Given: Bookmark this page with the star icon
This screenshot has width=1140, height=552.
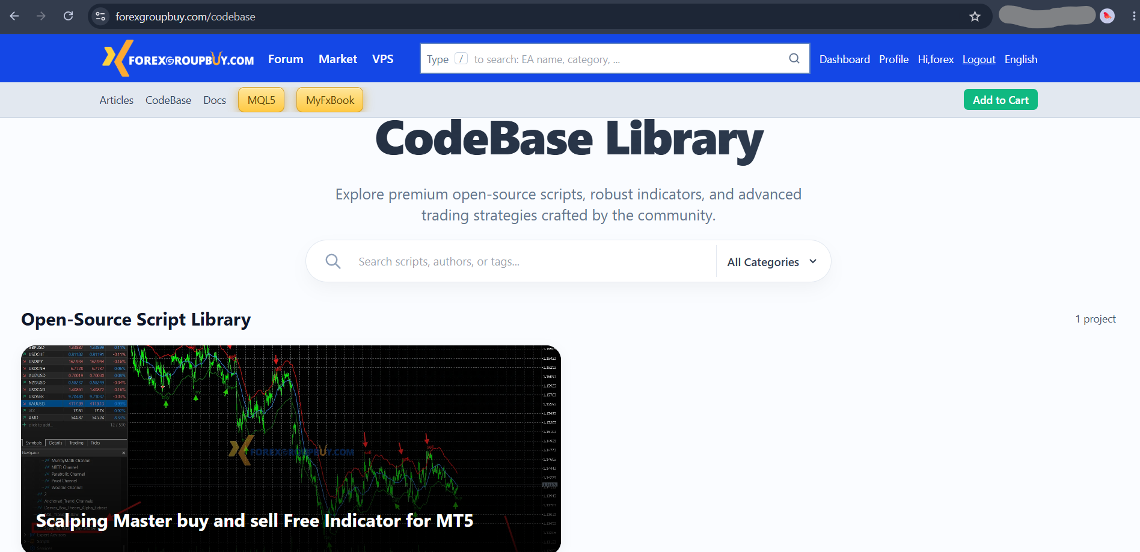Looking at the screenshot, I should pos(975,16).
